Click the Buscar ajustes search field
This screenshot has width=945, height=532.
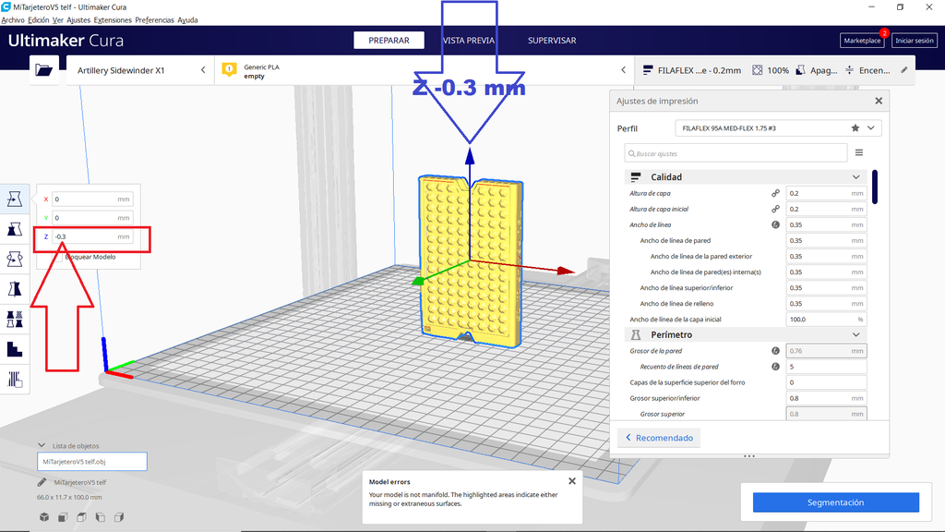click(x=736, y=153)
